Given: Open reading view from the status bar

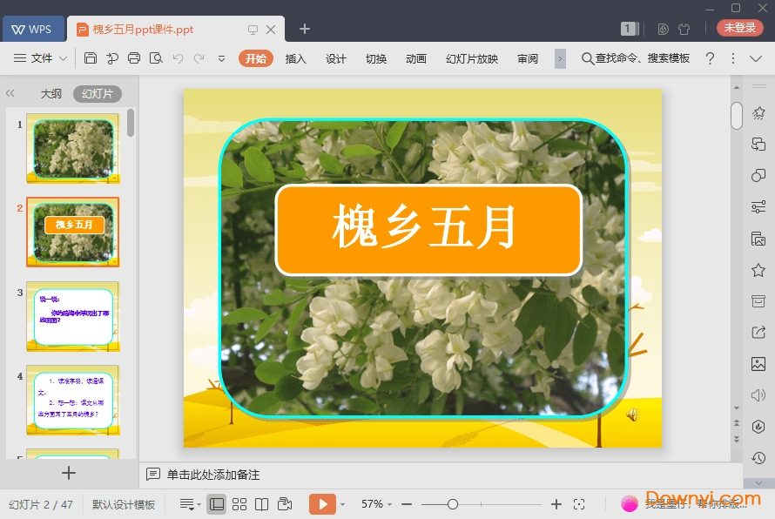Looking at the screenshot, I should pos(262,503).
